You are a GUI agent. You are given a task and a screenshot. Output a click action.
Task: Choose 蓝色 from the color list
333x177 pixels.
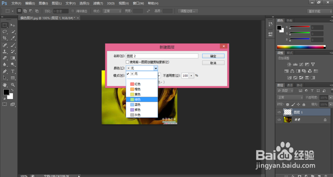(x=142, y=105)
